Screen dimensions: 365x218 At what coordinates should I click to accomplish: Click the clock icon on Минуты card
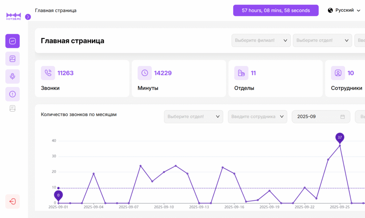point(145,73)
